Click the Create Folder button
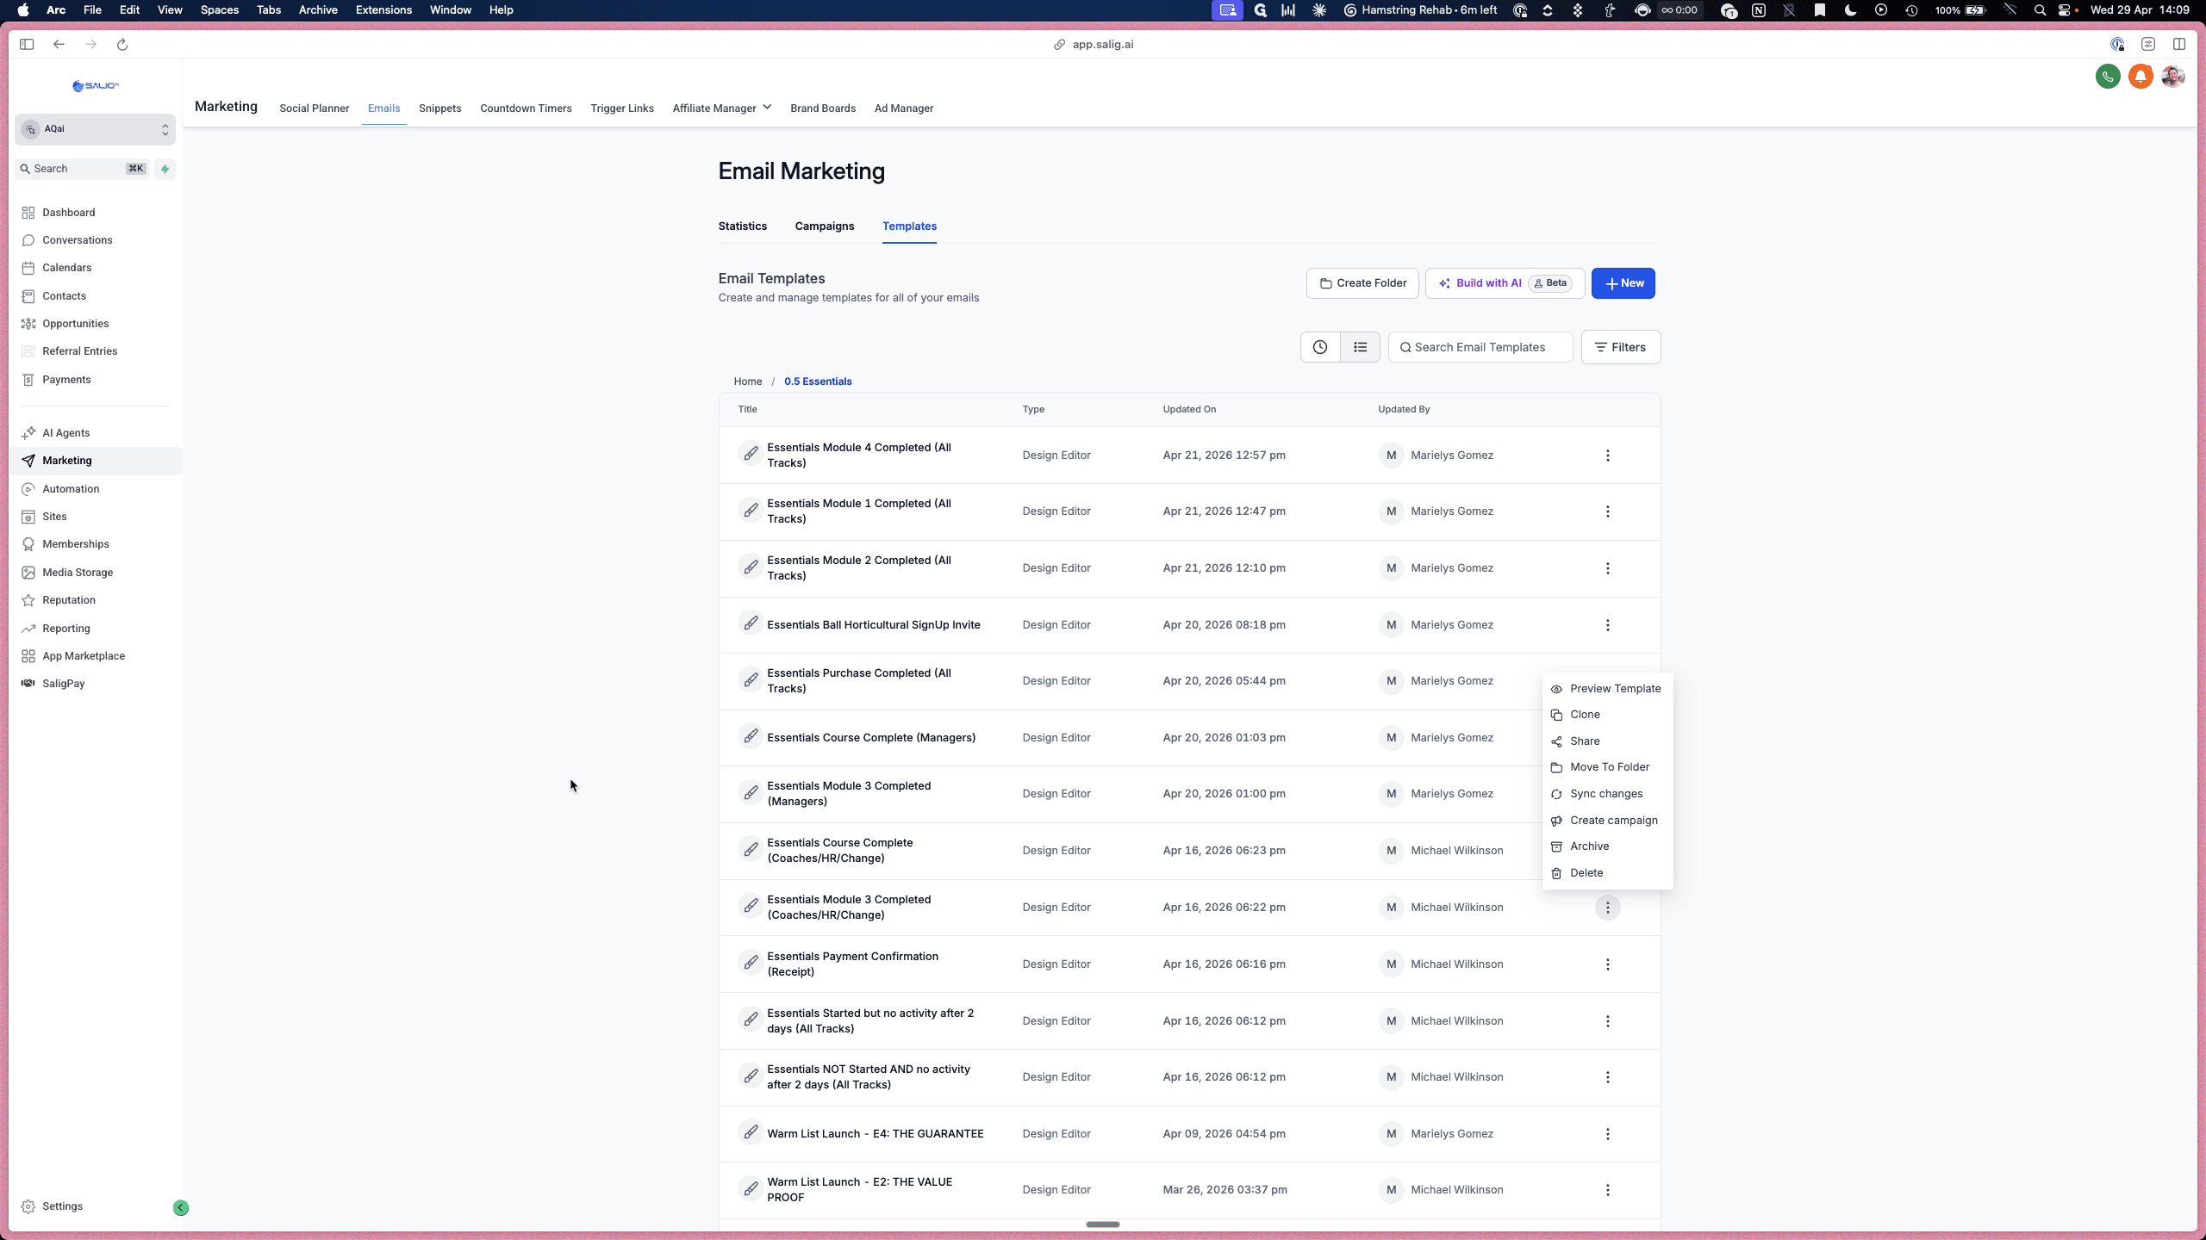2206x1240 pixels. point(1362,283)
